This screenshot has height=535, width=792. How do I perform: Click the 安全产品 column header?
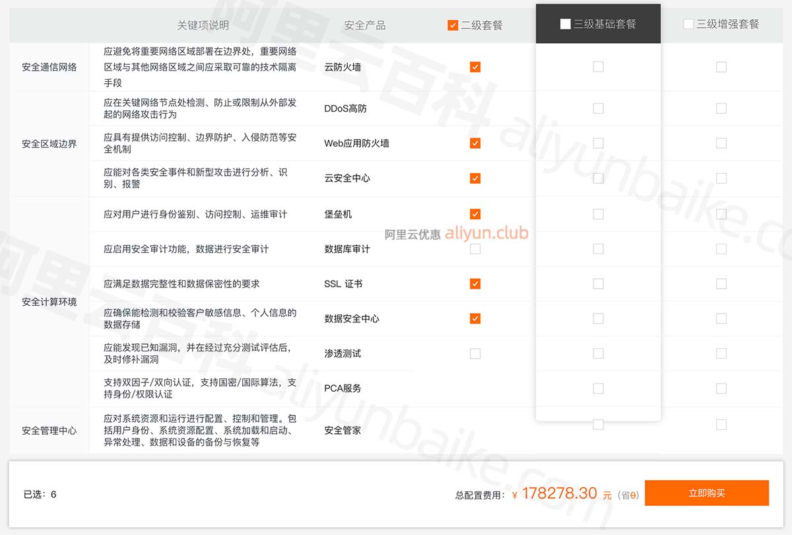tap(364, 25)
